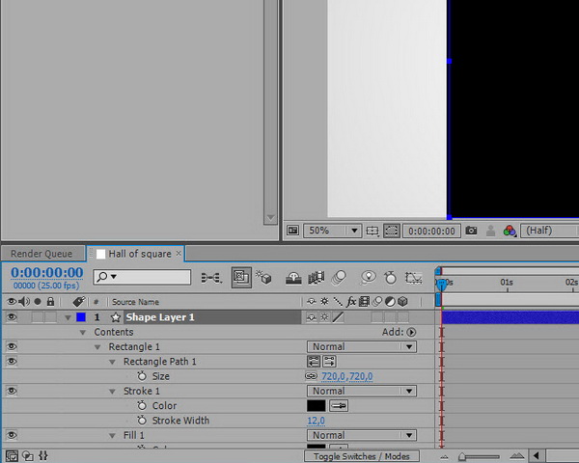579x463 pixels.
Task: Click Stroke Width value 12,0
Action: pos(317,421)
